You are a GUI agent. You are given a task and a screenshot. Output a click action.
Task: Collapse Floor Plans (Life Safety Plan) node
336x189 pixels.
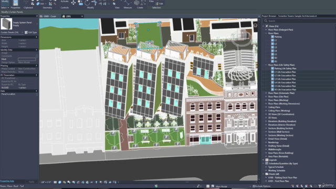266,65
